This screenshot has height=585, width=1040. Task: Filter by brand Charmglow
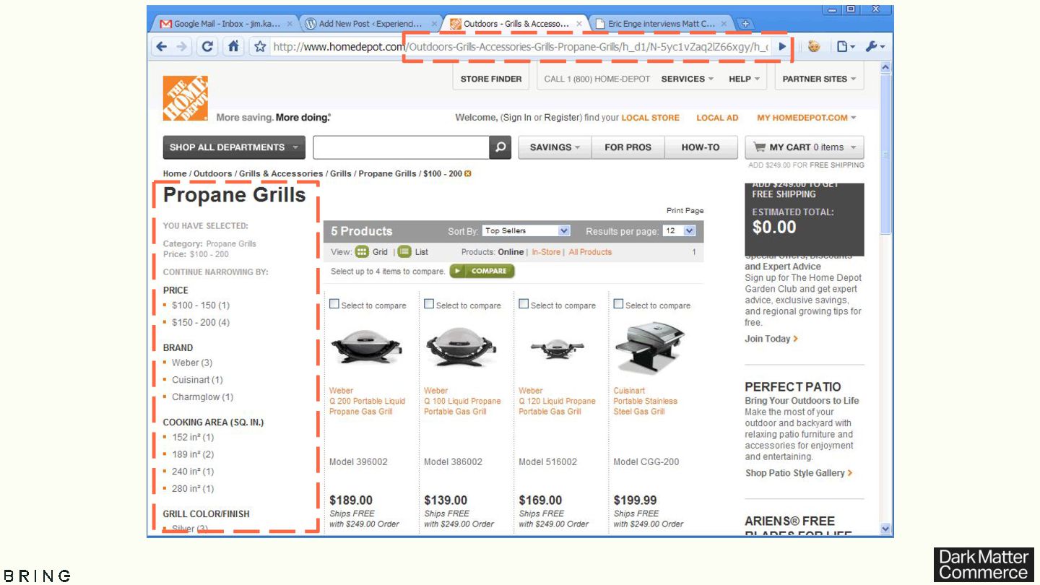click(x=202, y=397)
